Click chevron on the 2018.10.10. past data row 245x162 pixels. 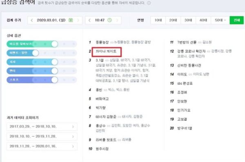[x=73, y=137]
